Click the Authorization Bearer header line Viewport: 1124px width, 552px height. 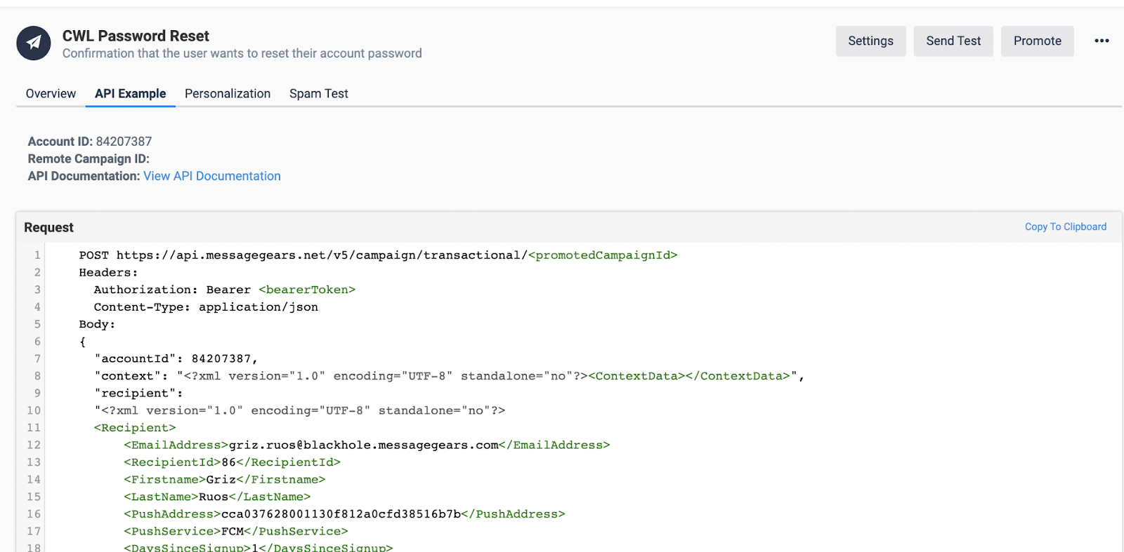click(x=225, y=290)
